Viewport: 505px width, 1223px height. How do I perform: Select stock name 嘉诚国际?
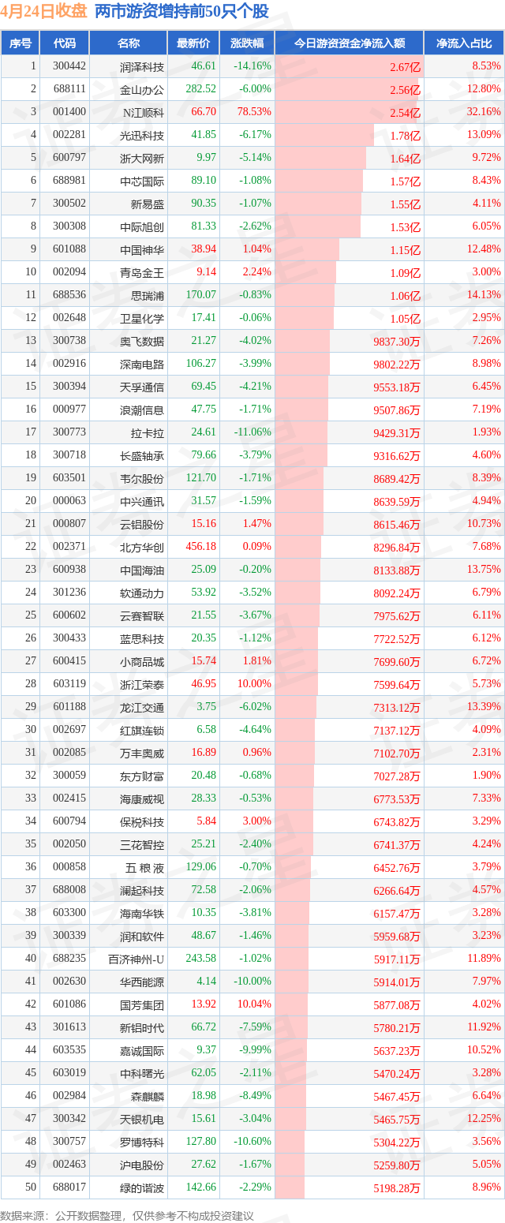[x=142, y=1050]
